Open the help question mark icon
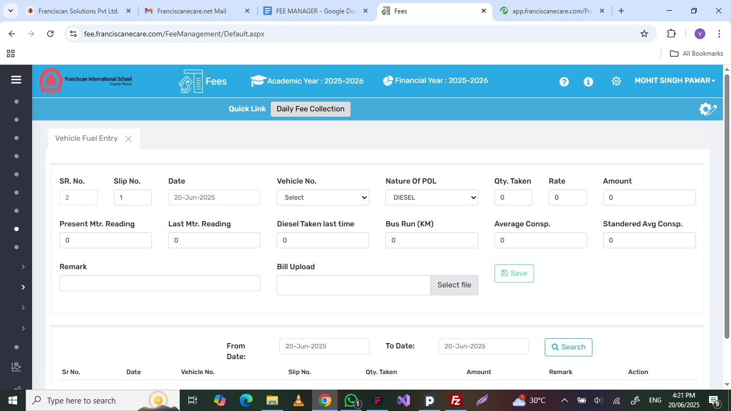 [564, 81]
